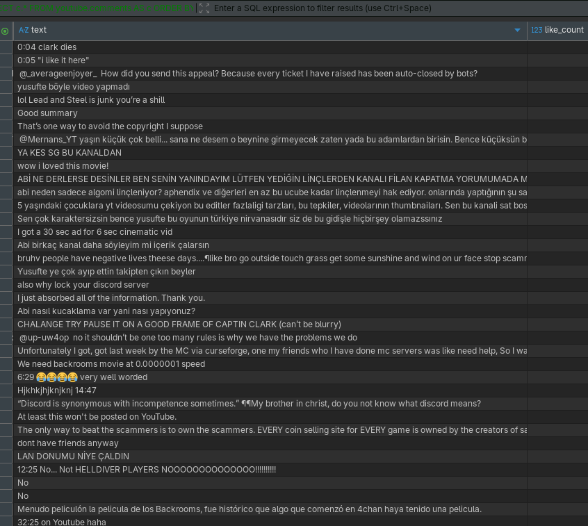588x526 pixels.
Task: Select the 'Hjkhkjhjknjknj 14:47' cell
Action: click(x=270, y=391)
